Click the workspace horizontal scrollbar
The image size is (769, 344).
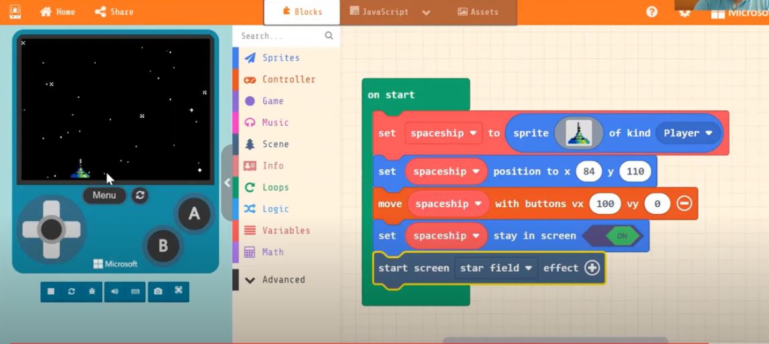click(555, 340)
